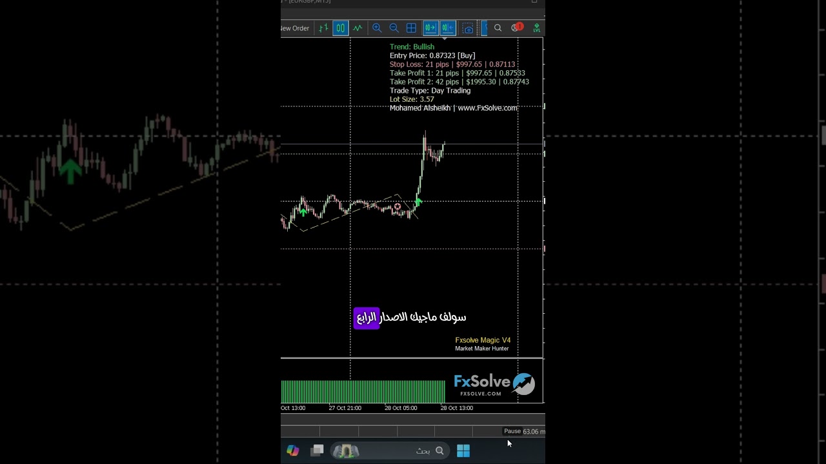
Task: Click the 28 Oct 05:00 time label
Action: tap(401, 408)
